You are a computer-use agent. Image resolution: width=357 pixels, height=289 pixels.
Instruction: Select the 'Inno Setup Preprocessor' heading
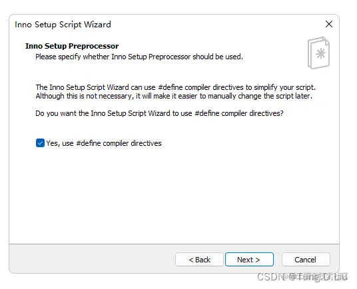click(72, 46)
